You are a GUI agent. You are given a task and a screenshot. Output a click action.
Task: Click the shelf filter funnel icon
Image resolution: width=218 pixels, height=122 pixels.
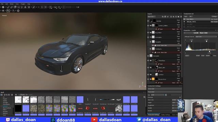[x=16, y=95]
